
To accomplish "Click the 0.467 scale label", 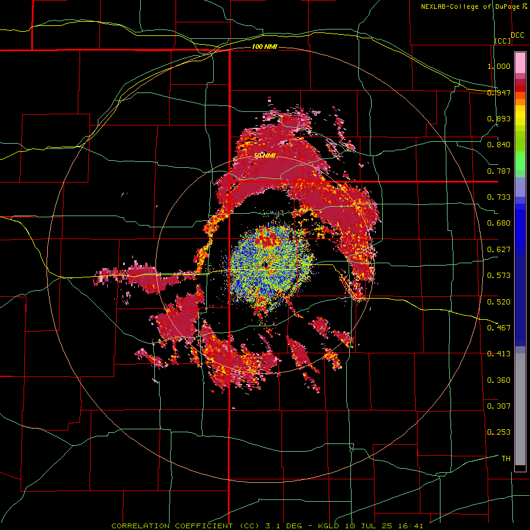I will click(499, 327).
